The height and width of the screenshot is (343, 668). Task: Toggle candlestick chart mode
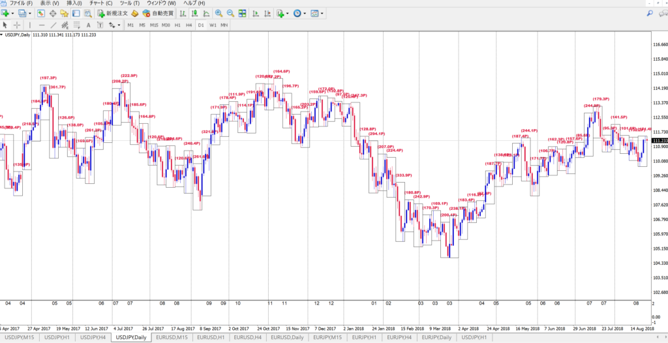(x=194, y=13)
